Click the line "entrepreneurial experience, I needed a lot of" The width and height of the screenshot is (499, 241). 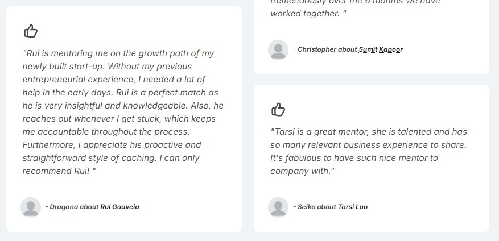click(114, 80)
